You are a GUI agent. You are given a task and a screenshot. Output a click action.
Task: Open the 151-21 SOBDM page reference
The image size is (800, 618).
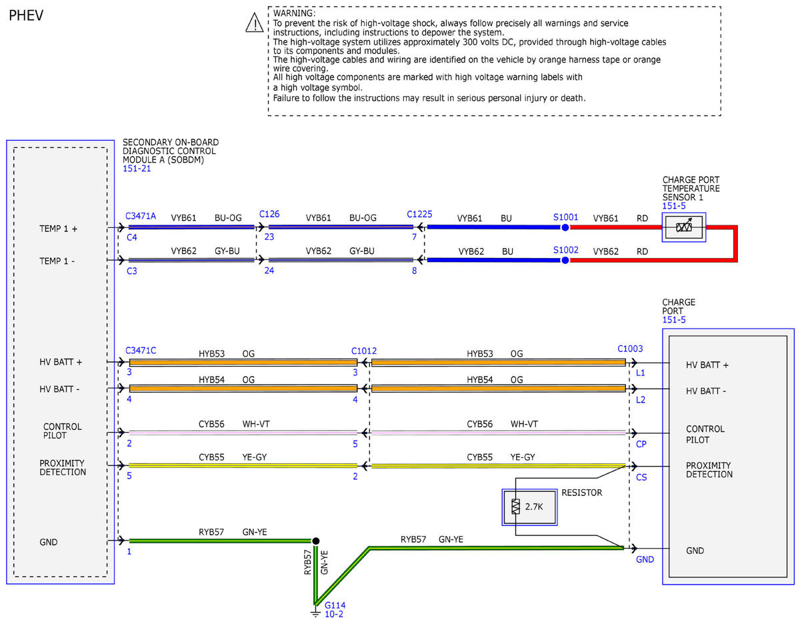coord(137,169)
